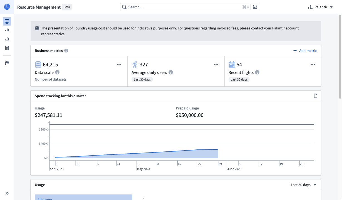Image resolution: width=342 pixels, height=200 pixels.
Task: Click the Add metric button
Action: click(x=305, y=51)
